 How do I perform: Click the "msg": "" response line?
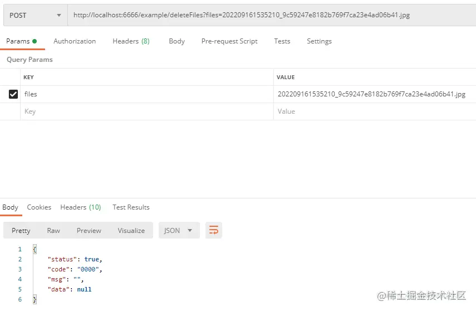pyautogui.click(x=65, y=279)
